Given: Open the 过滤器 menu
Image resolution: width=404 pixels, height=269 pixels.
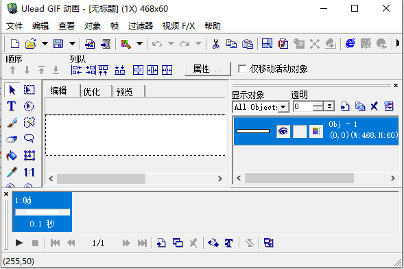Looking at the screenshot, I should point(141,26).
